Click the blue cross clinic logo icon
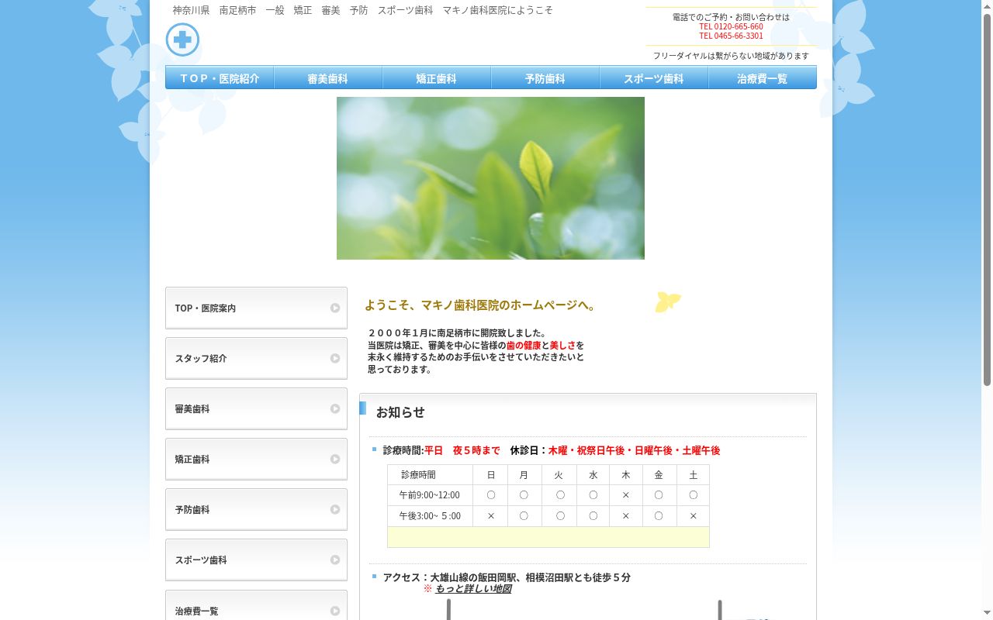 182,40
